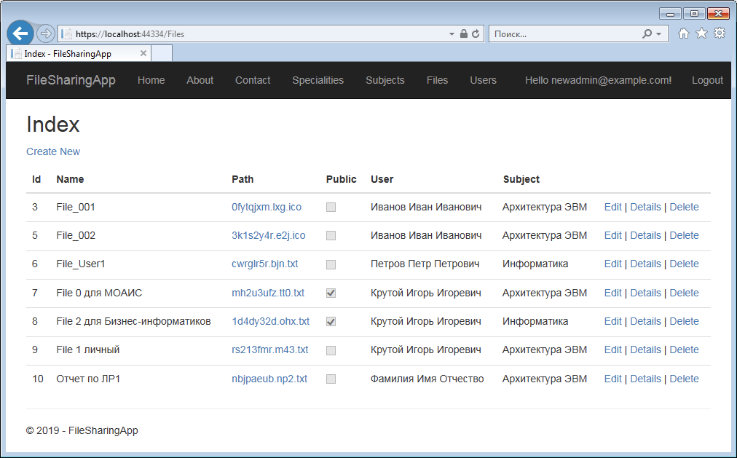The width and height of the screenshot is (737, 458).
Task: Uncheck Public for File 0 для МОАИС
Action: 331,292
